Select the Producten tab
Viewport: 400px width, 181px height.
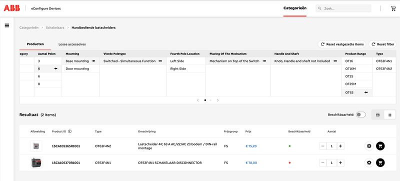point(35,44)
